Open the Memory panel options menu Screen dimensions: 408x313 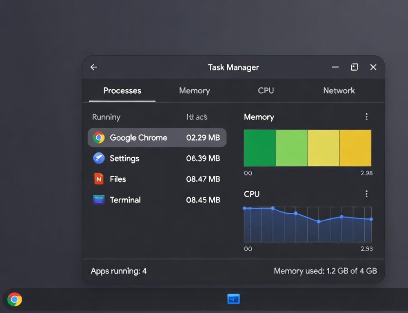(366, 117)
